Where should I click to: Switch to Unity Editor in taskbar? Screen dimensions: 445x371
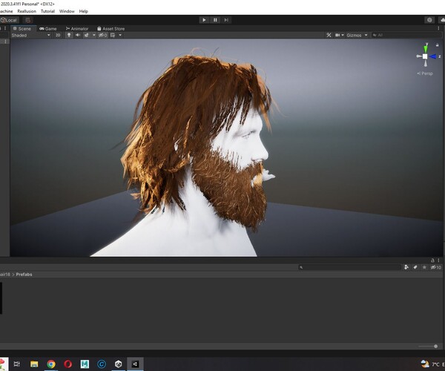[x=135, y=364]
